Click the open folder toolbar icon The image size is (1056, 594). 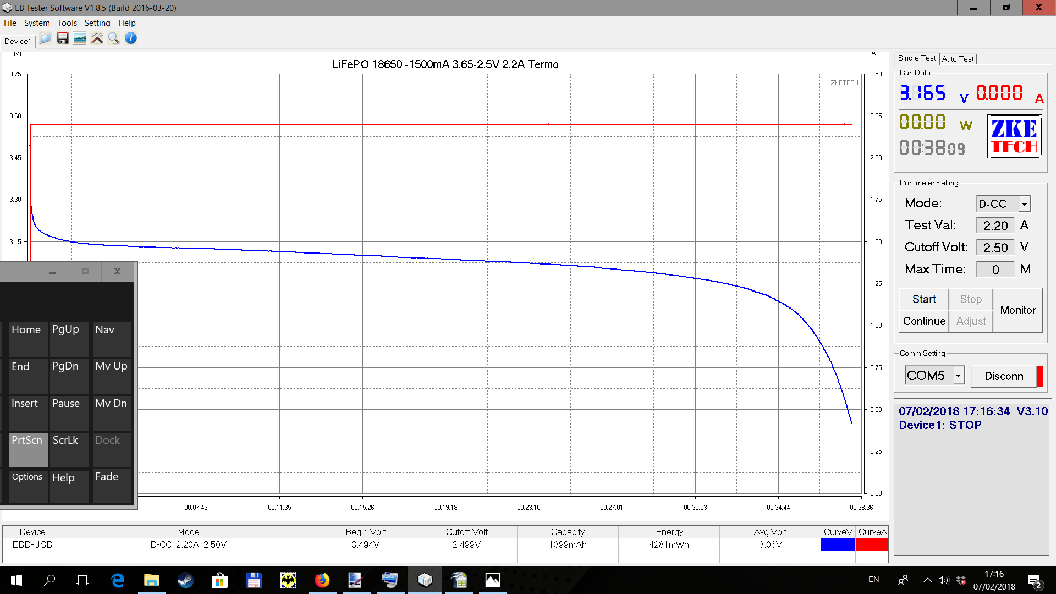click(46, 38)
